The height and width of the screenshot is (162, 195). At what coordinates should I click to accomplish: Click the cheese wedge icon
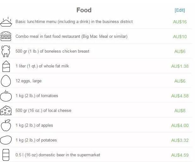click(x=6, y=111)
